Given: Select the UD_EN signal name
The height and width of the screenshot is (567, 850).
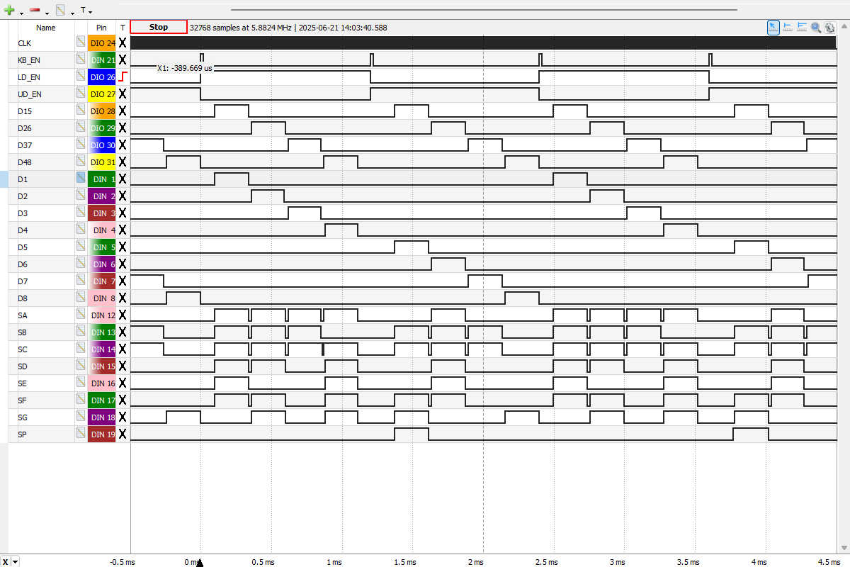Looking at the screenshot, I should tap(28, 94).
